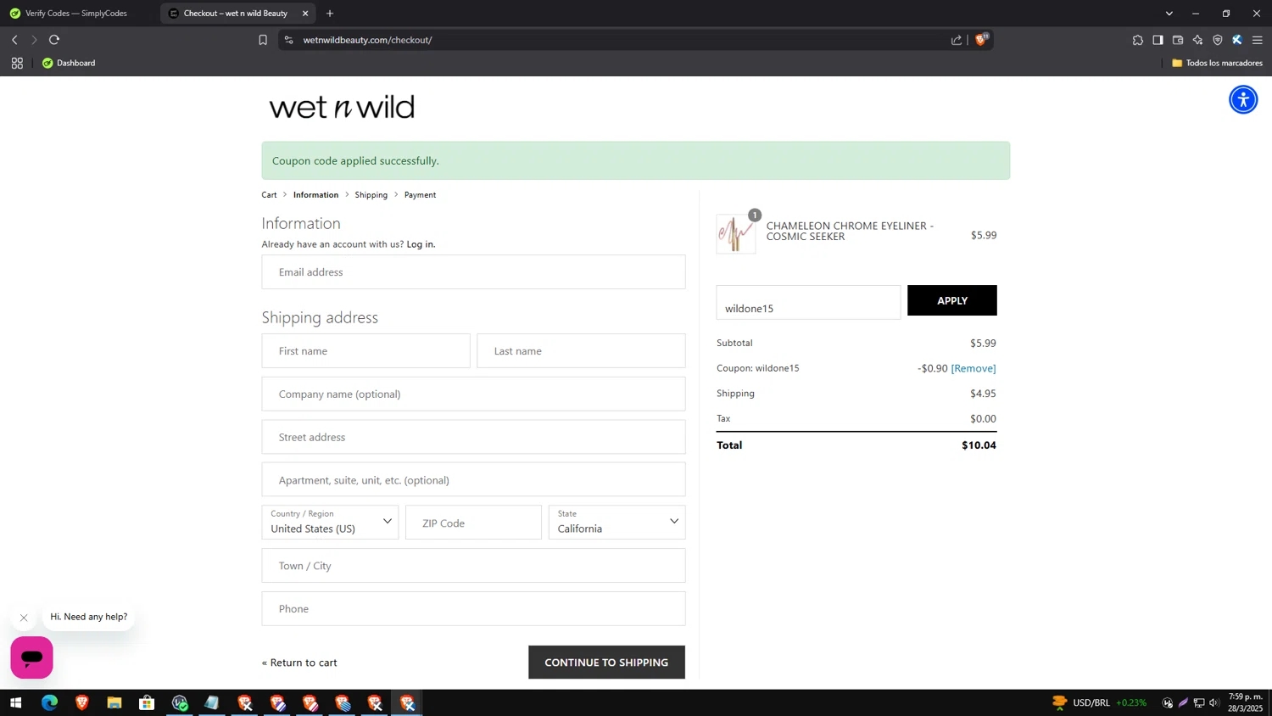Click the Continue to Shipping button
The height and width of the screenshot is (716, 1272).
(x=606, y=663)
